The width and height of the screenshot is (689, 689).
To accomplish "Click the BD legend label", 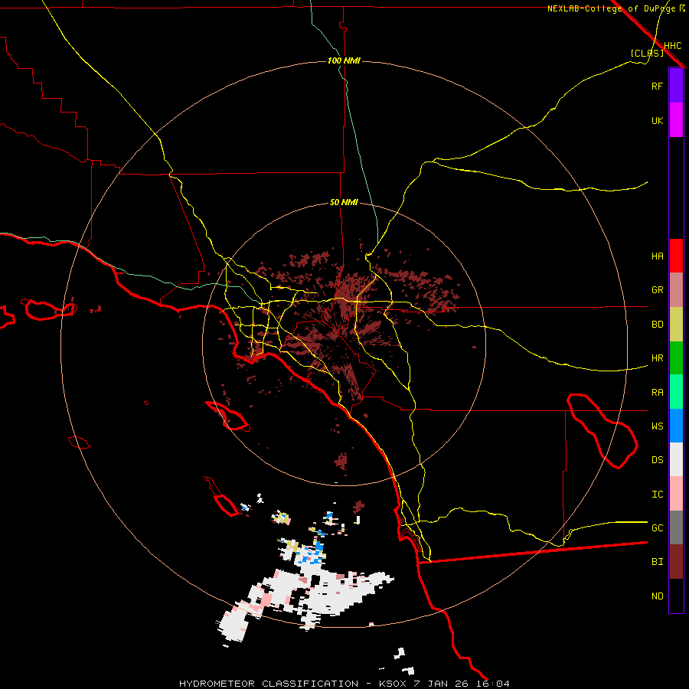I will click(657, 325).
